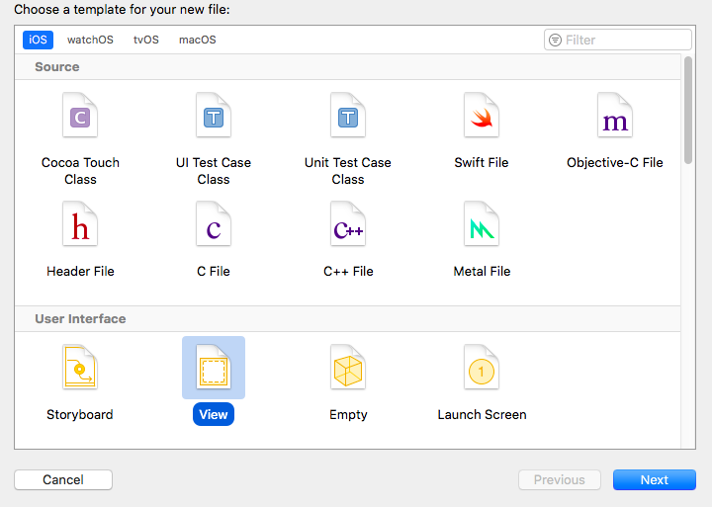Pick the Unit Test Case Class template
The width and height of the screenshot is (712, 507).
click(348, 119)
